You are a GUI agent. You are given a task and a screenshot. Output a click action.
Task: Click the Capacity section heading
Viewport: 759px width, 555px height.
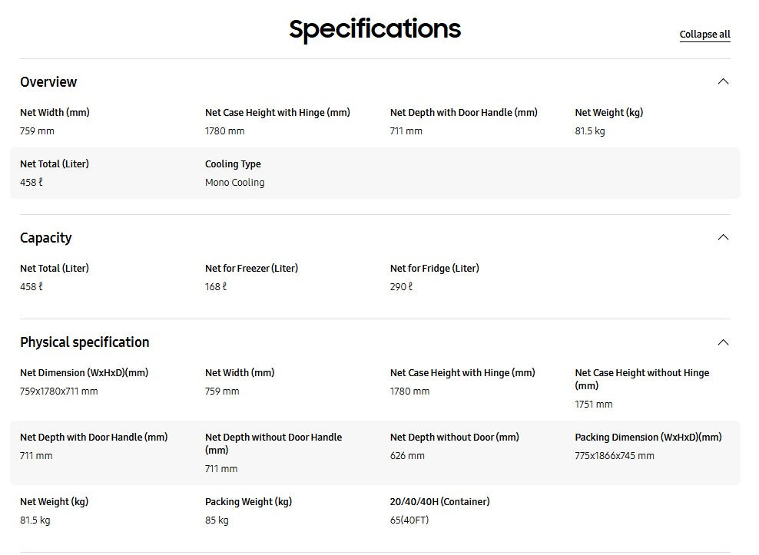pos(46,238)
